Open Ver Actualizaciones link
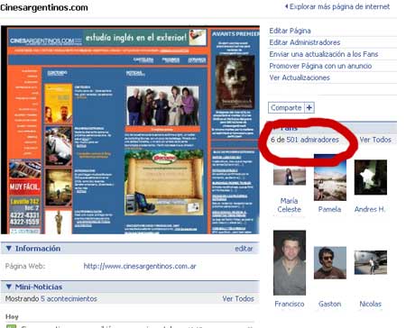This screenshot has width=406, height=328. (300, 77)
